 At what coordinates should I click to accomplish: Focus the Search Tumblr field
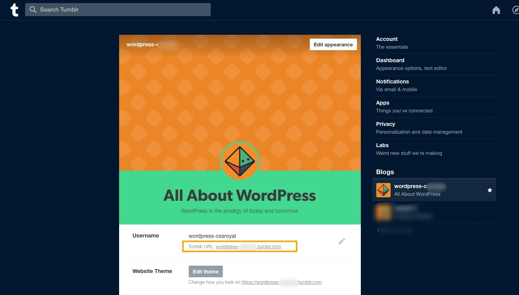coord(118,10)
